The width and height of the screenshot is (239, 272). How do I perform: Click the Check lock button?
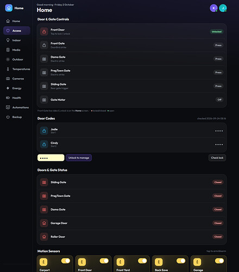[217, 158]
